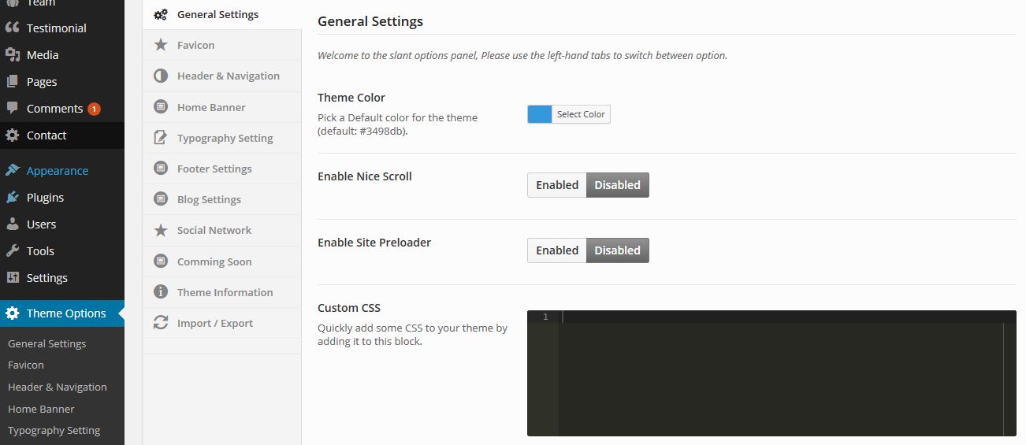Click the blue Theme Color swatch
1026x445 pixels.
coord(540,114)
